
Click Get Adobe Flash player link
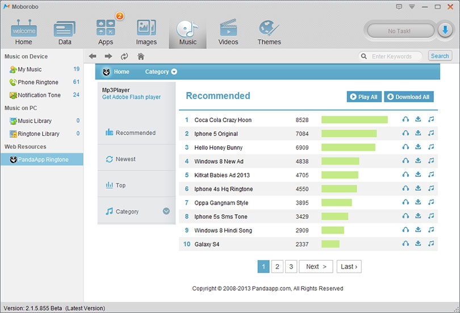click(131, 97)
